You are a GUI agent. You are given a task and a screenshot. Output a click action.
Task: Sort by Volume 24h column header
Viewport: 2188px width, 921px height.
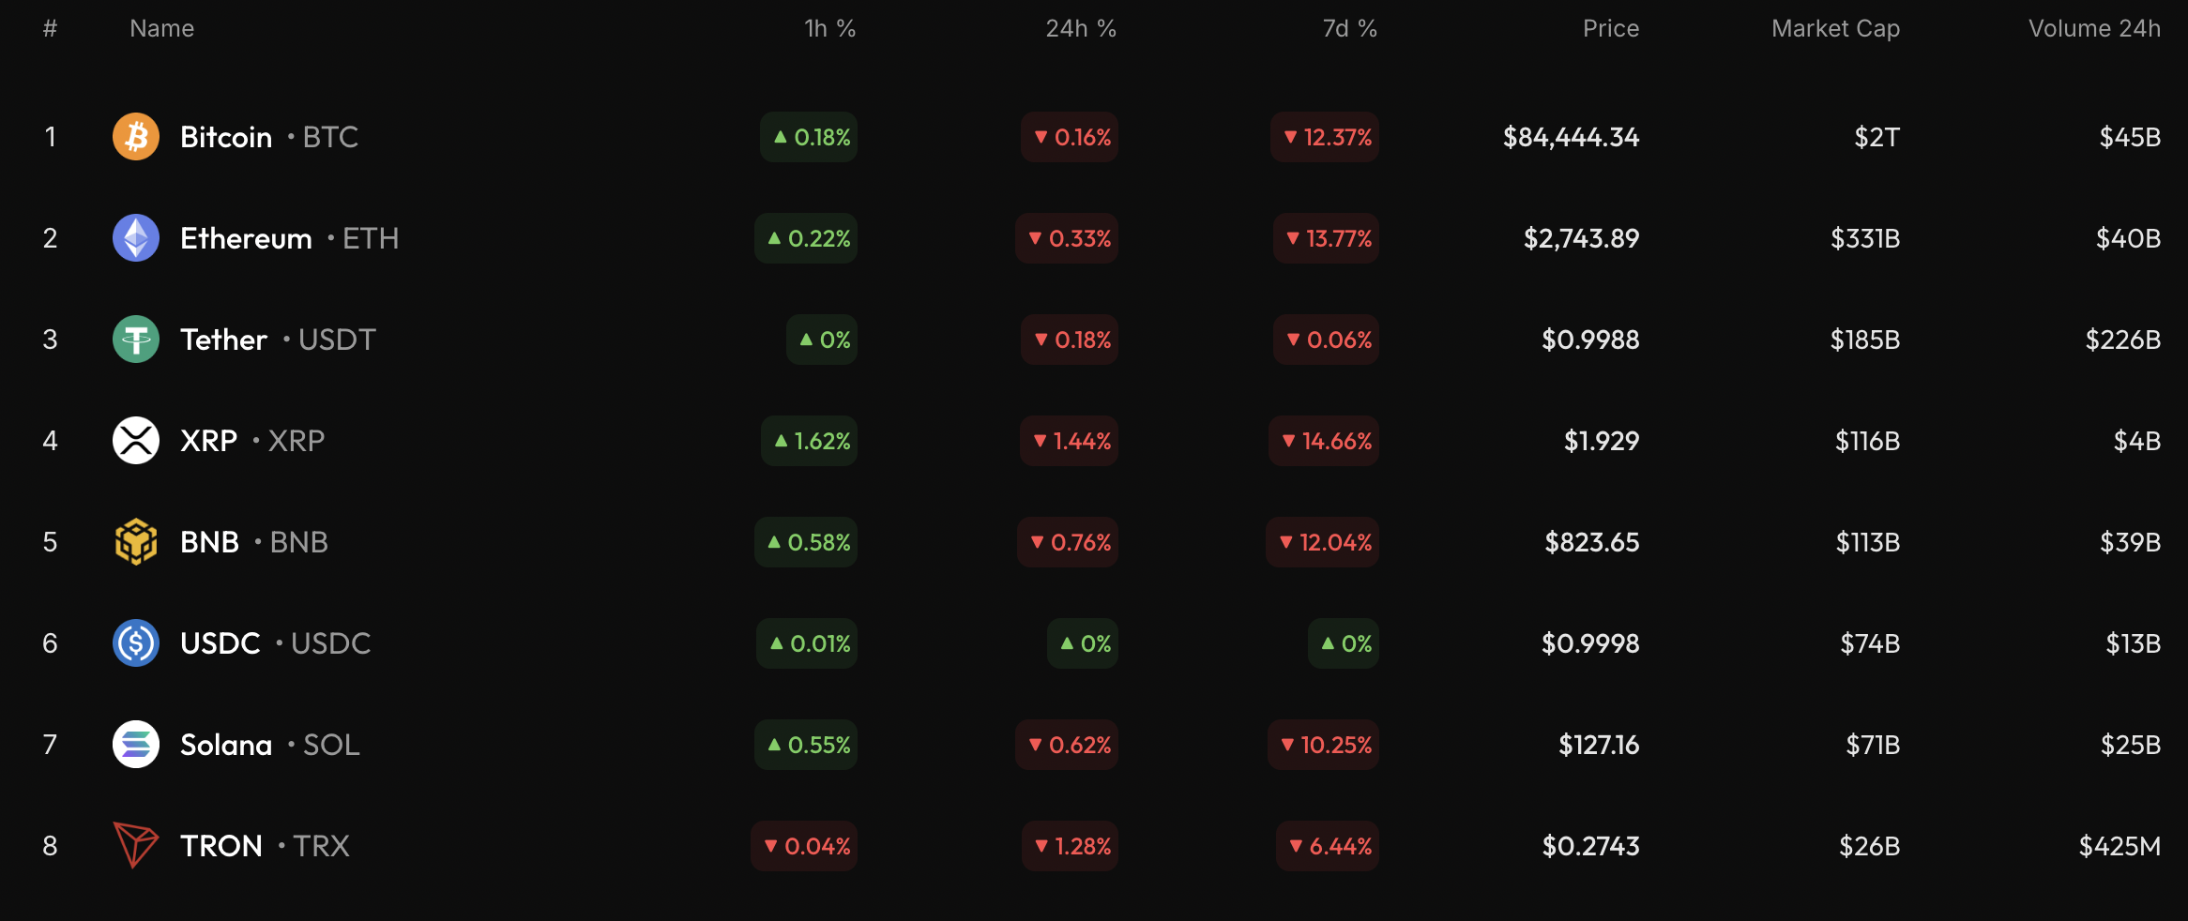click(2094, 28)
